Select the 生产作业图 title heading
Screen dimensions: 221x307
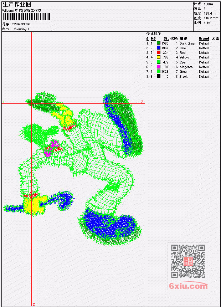(x=17, y=4)
